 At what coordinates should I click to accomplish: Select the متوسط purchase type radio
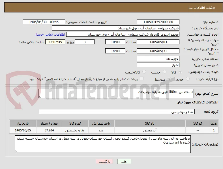coord(169,79)
